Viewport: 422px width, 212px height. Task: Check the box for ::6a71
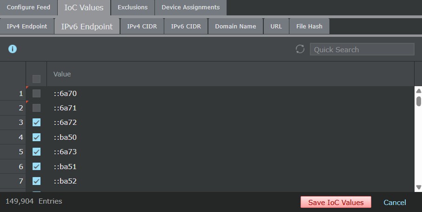(36, 108)
